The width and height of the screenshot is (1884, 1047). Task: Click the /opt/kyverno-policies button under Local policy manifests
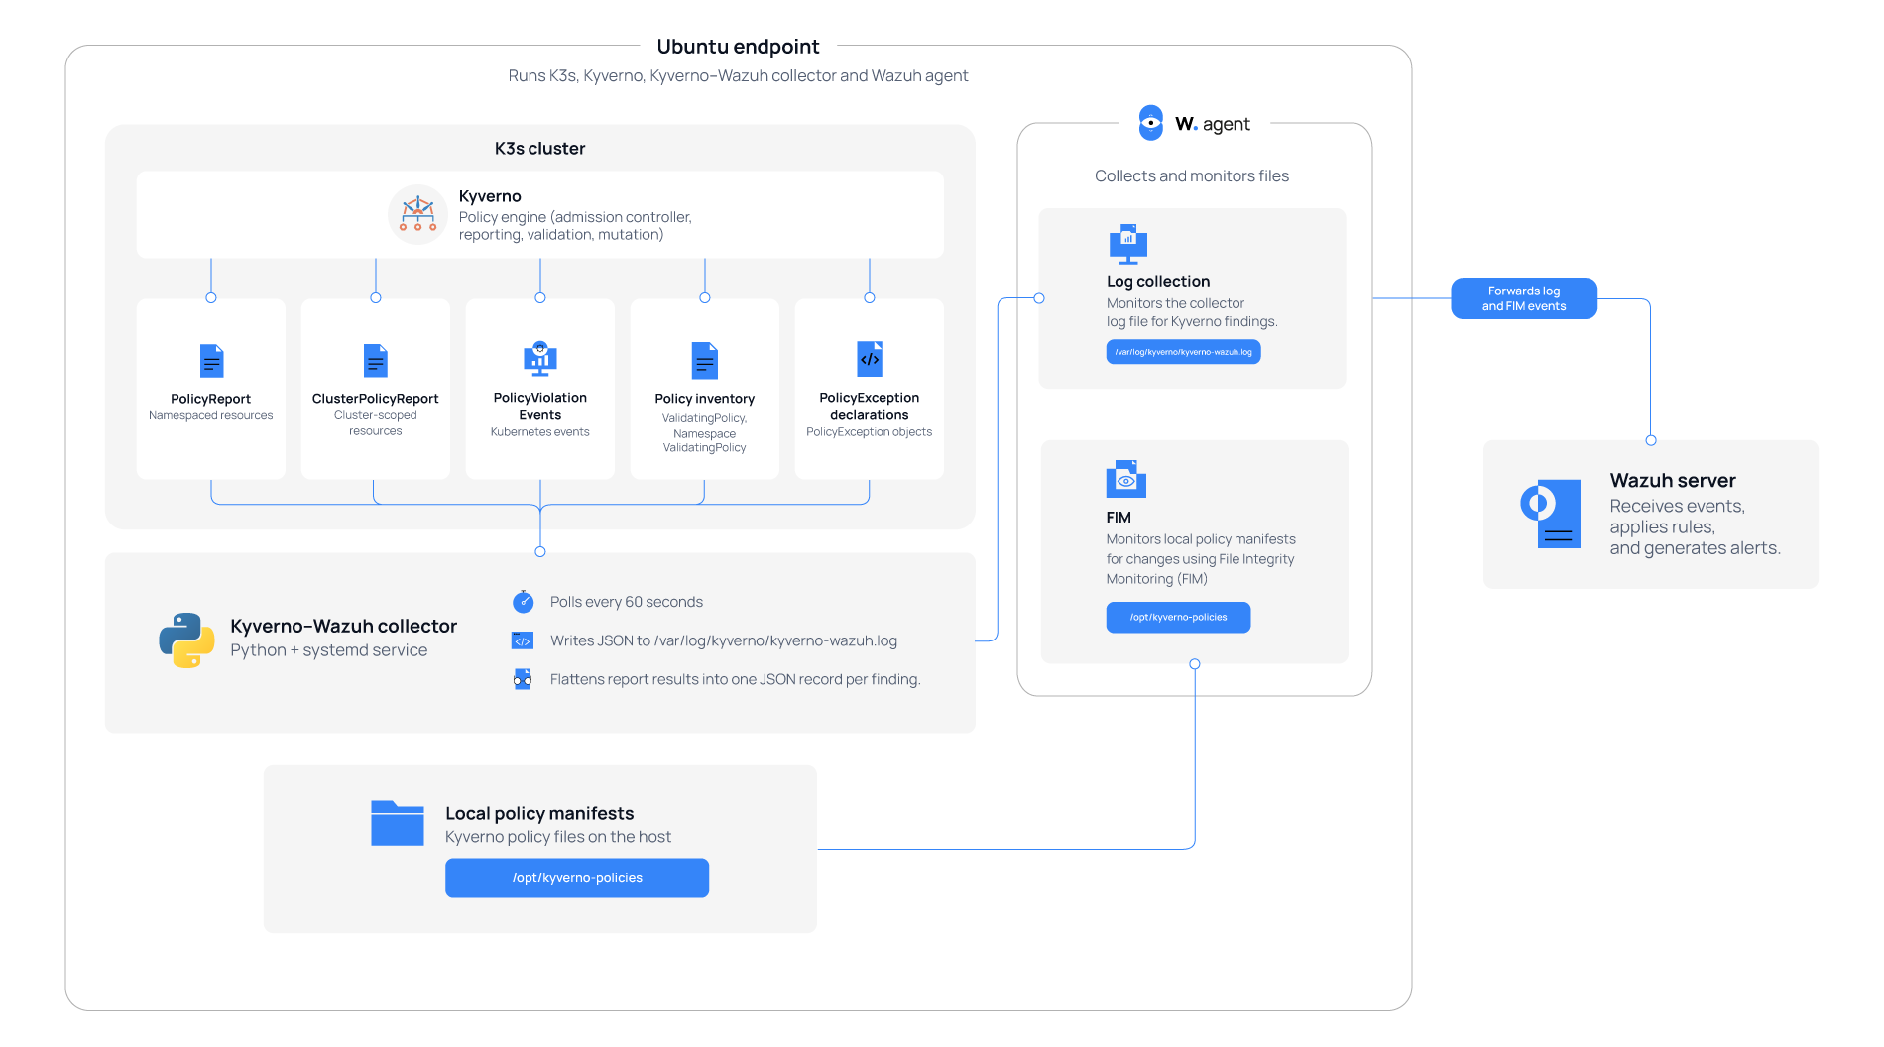tap(577, 878)
